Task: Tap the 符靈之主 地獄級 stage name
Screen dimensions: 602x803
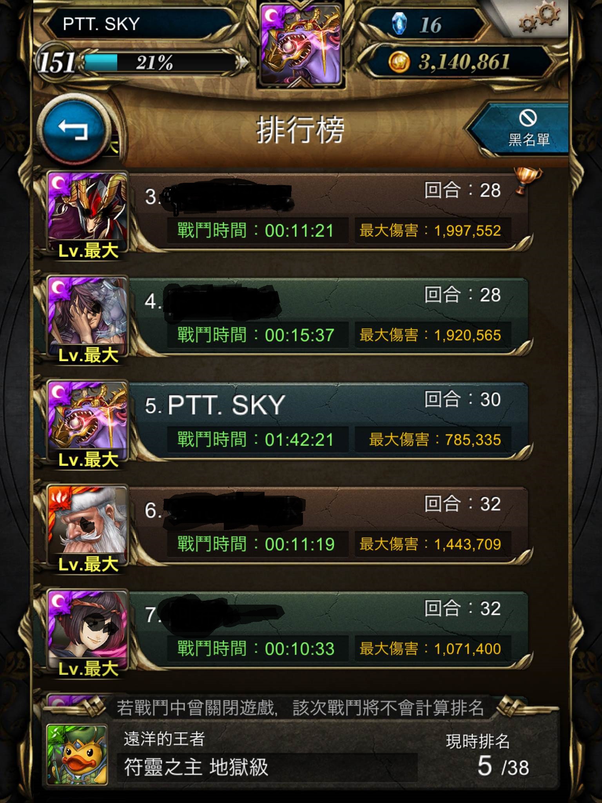Action: [196, 767]
